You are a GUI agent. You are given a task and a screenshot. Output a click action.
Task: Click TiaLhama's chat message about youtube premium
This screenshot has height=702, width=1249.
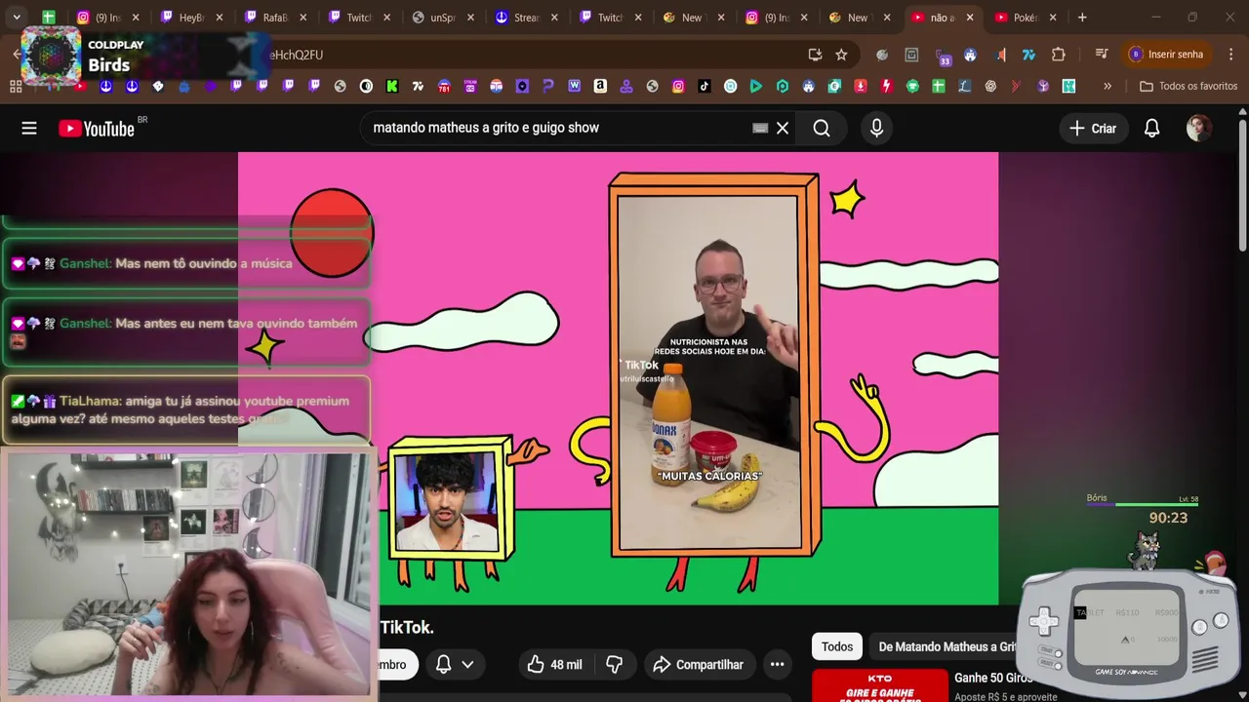[x=185, y=409]
